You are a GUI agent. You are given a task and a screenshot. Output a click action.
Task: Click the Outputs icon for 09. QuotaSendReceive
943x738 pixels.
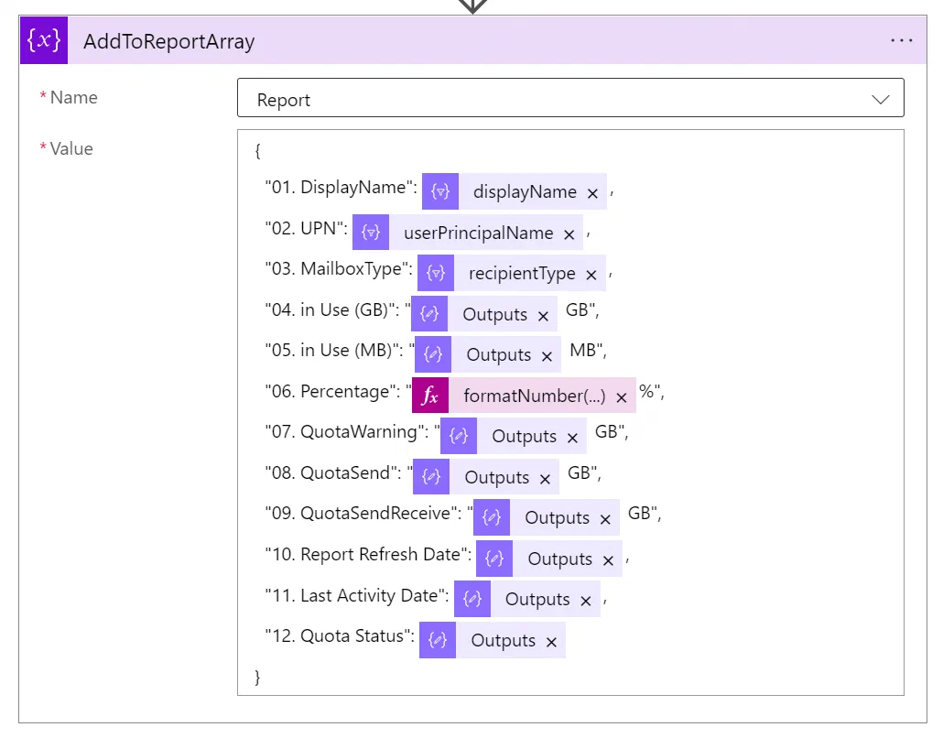click(492, 517)
